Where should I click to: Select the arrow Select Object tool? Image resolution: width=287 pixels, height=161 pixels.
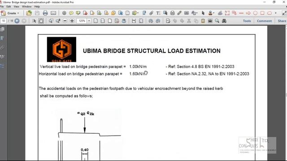coord(203,13)
